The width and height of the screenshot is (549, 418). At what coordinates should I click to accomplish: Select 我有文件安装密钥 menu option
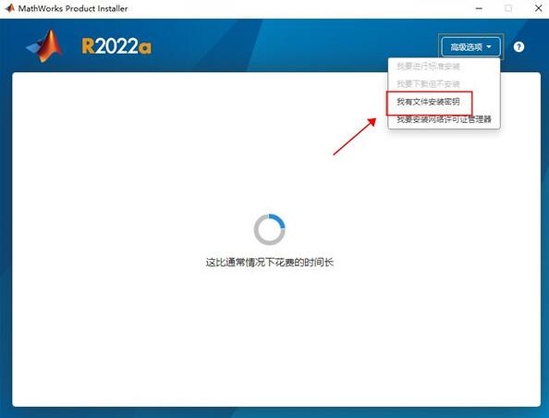428,102
